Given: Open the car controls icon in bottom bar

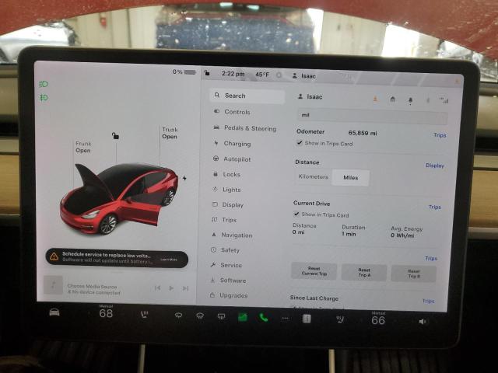Looking at the screenshot, I should click(54, 312).
